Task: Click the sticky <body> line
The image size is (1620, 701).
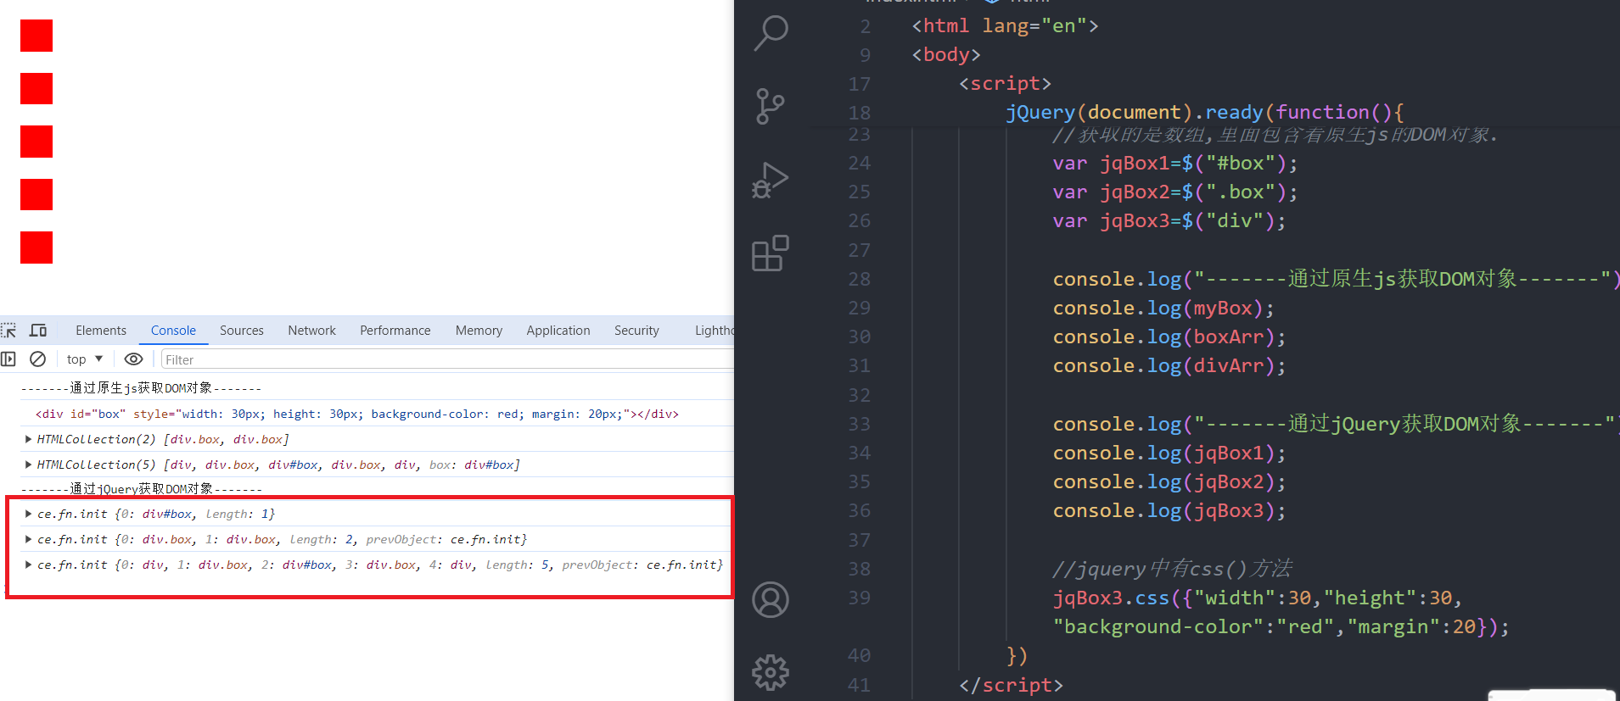Action: coord(946,55)
